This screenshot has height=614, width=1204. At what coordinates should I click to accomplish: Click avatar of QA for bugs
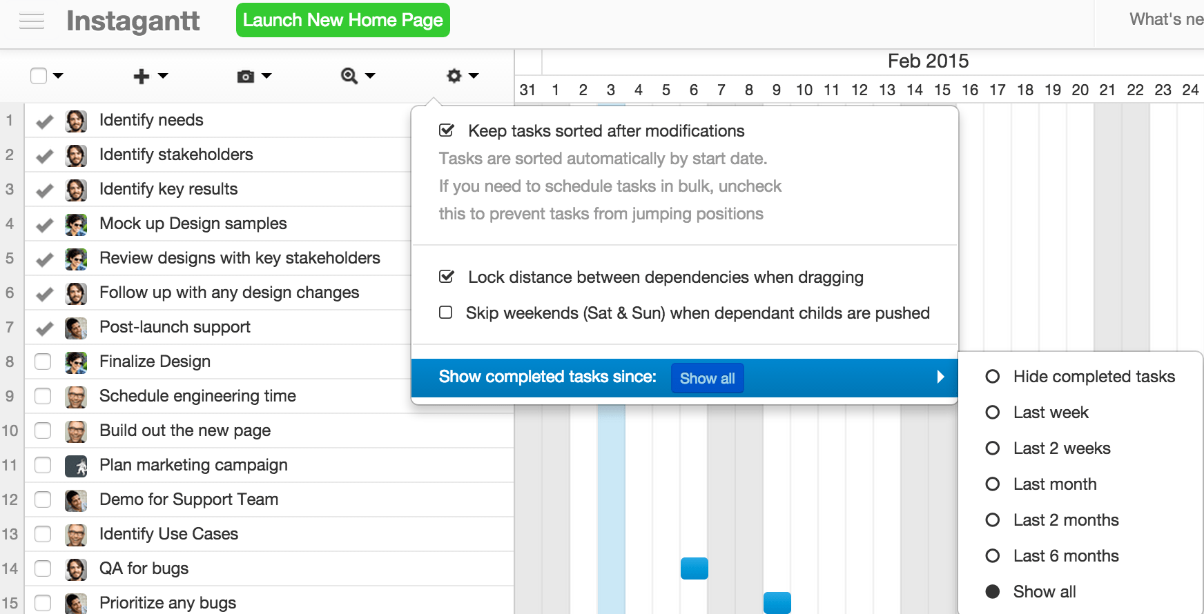click(x=76, y=569)
